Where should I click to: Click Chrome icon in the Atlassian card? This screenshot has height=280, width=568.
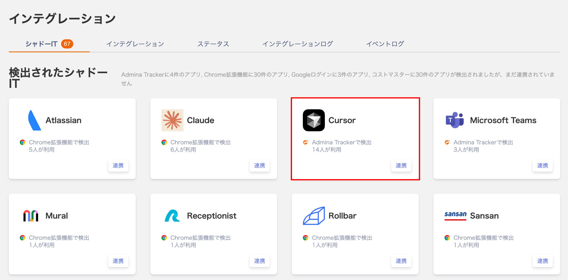click(x=22, y=142)
